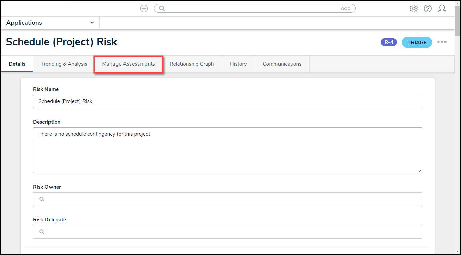461x255 pixels.
Task: Click the 'Description' field label
Action: pyautogui.click(x=47, y=122)
